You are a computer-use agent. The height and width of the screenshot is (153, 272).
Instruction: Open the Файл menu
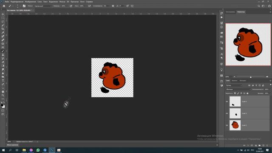pos(7,2)
